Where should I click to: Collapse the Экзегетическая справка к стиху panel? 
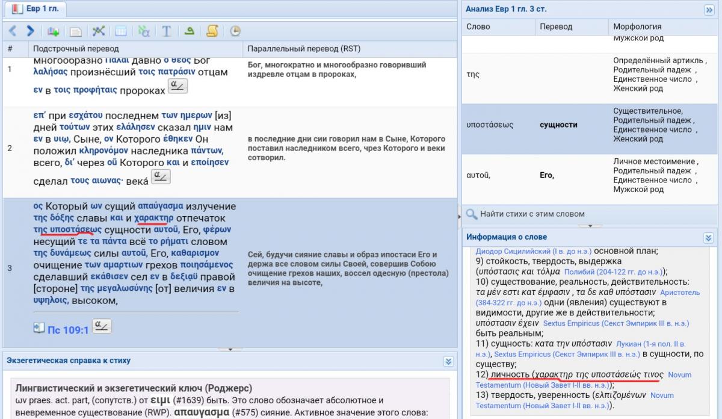(x=448, y=361)
